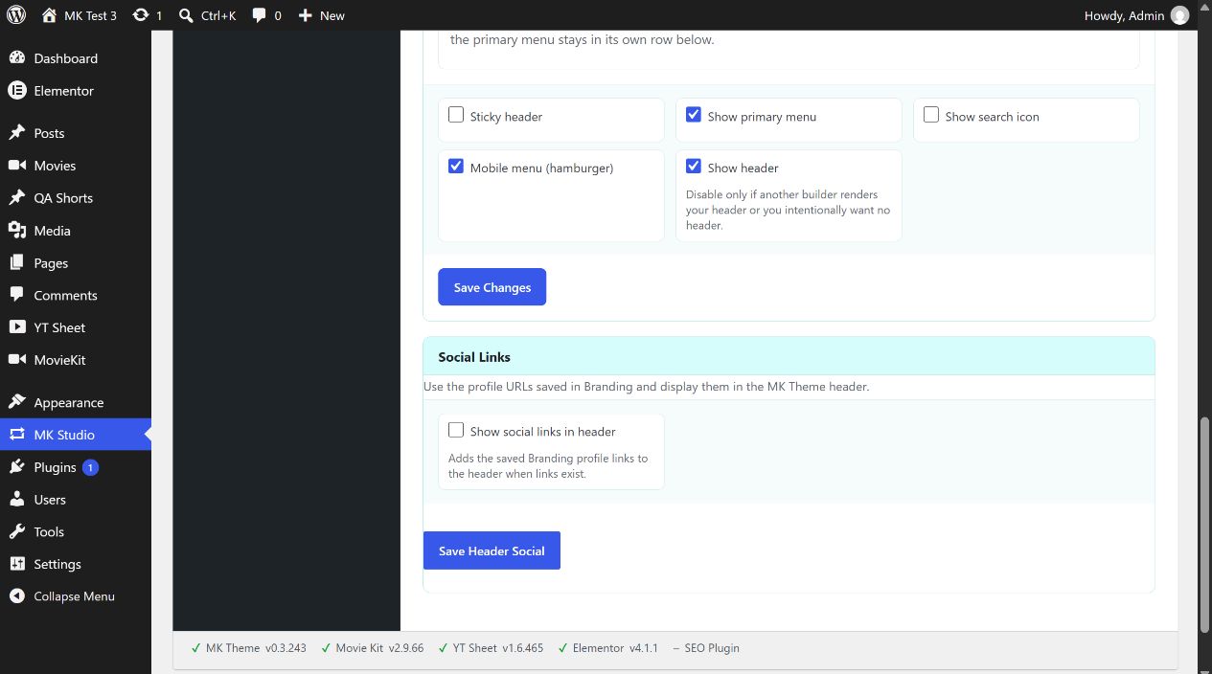Open the Tools wrench icon
This screenshot has height=674, width=1212.
[x=16, y=531]
